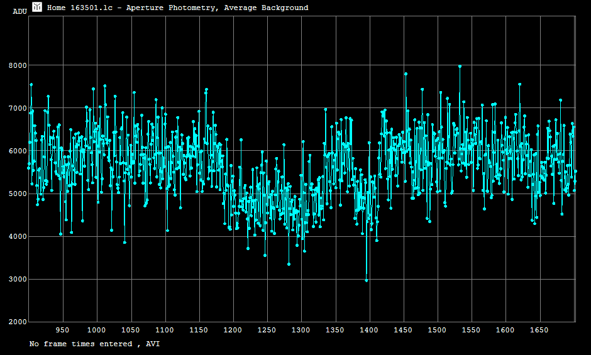Select the peak data point near frame 1453
The image size is (591, 355).
click(x=406, y=74)
